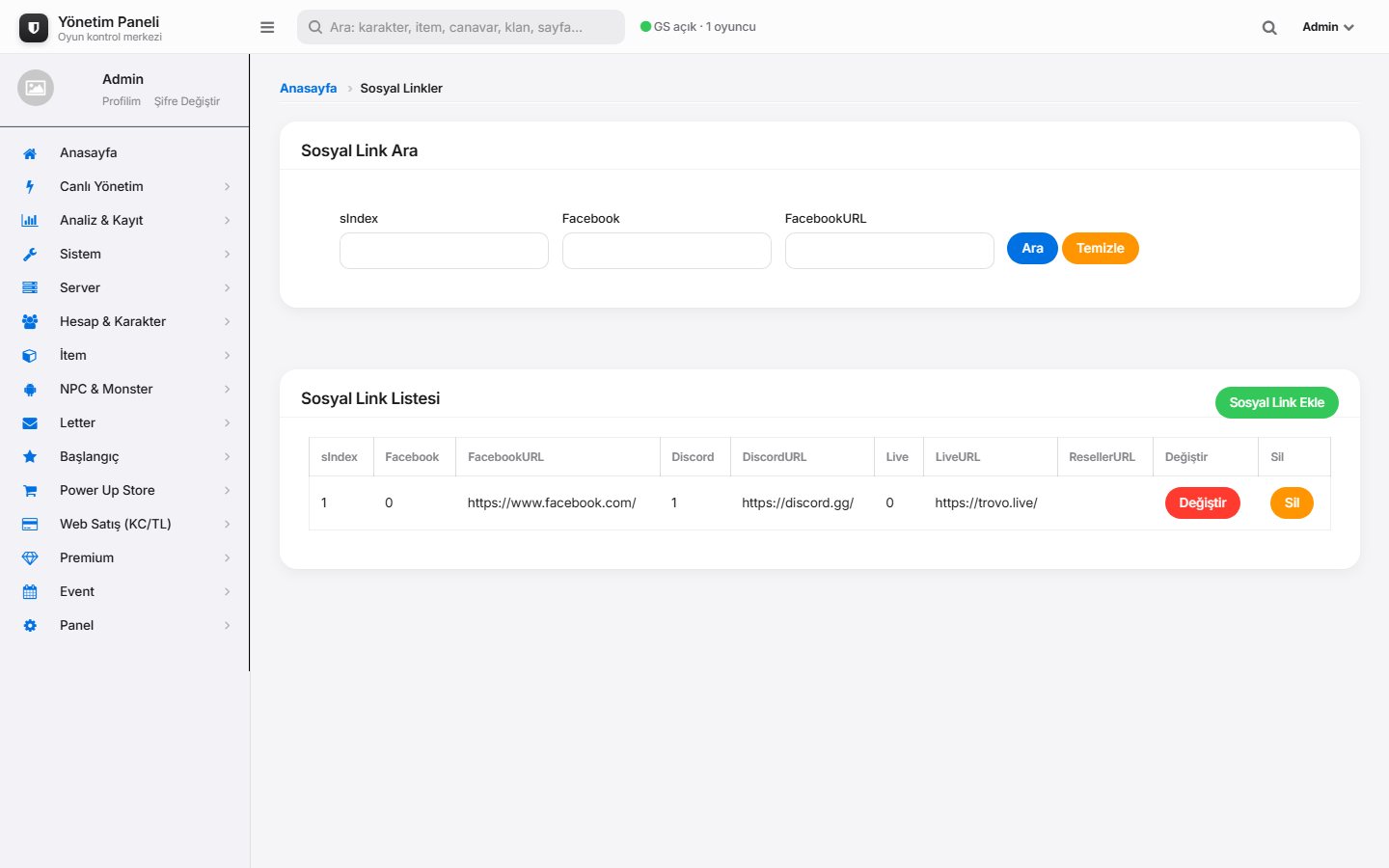Click the Event calendar icon
The height and width of the screenshot is (868, 1389).
click(x=30, y=592)
